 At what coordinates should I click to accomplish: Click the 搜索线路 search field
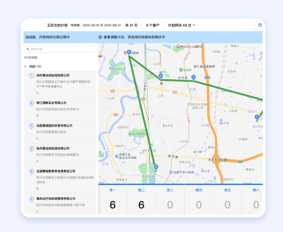coord(60,49)
